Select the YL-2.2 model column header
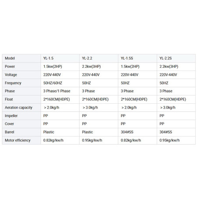This screenshot has width=197, height=197. point(99,58)
